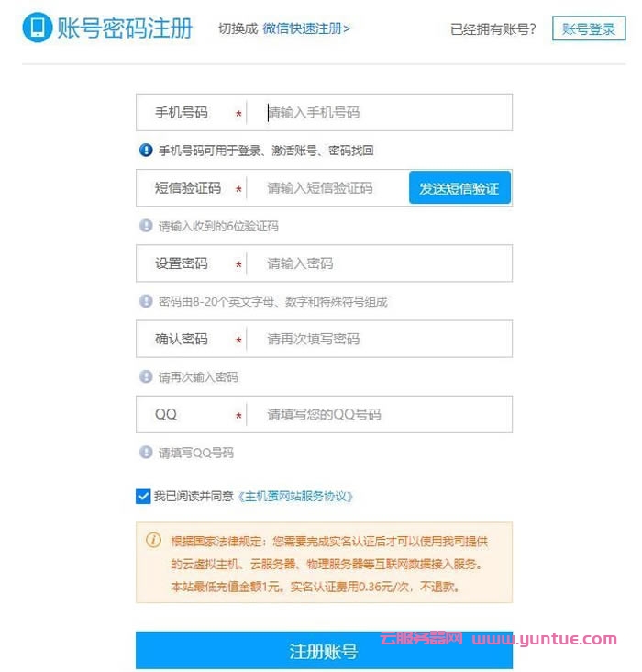The width and height of the screenshot is (642, 672).
Task: Submit the form with 注册账号
Action: pos(324,650)
